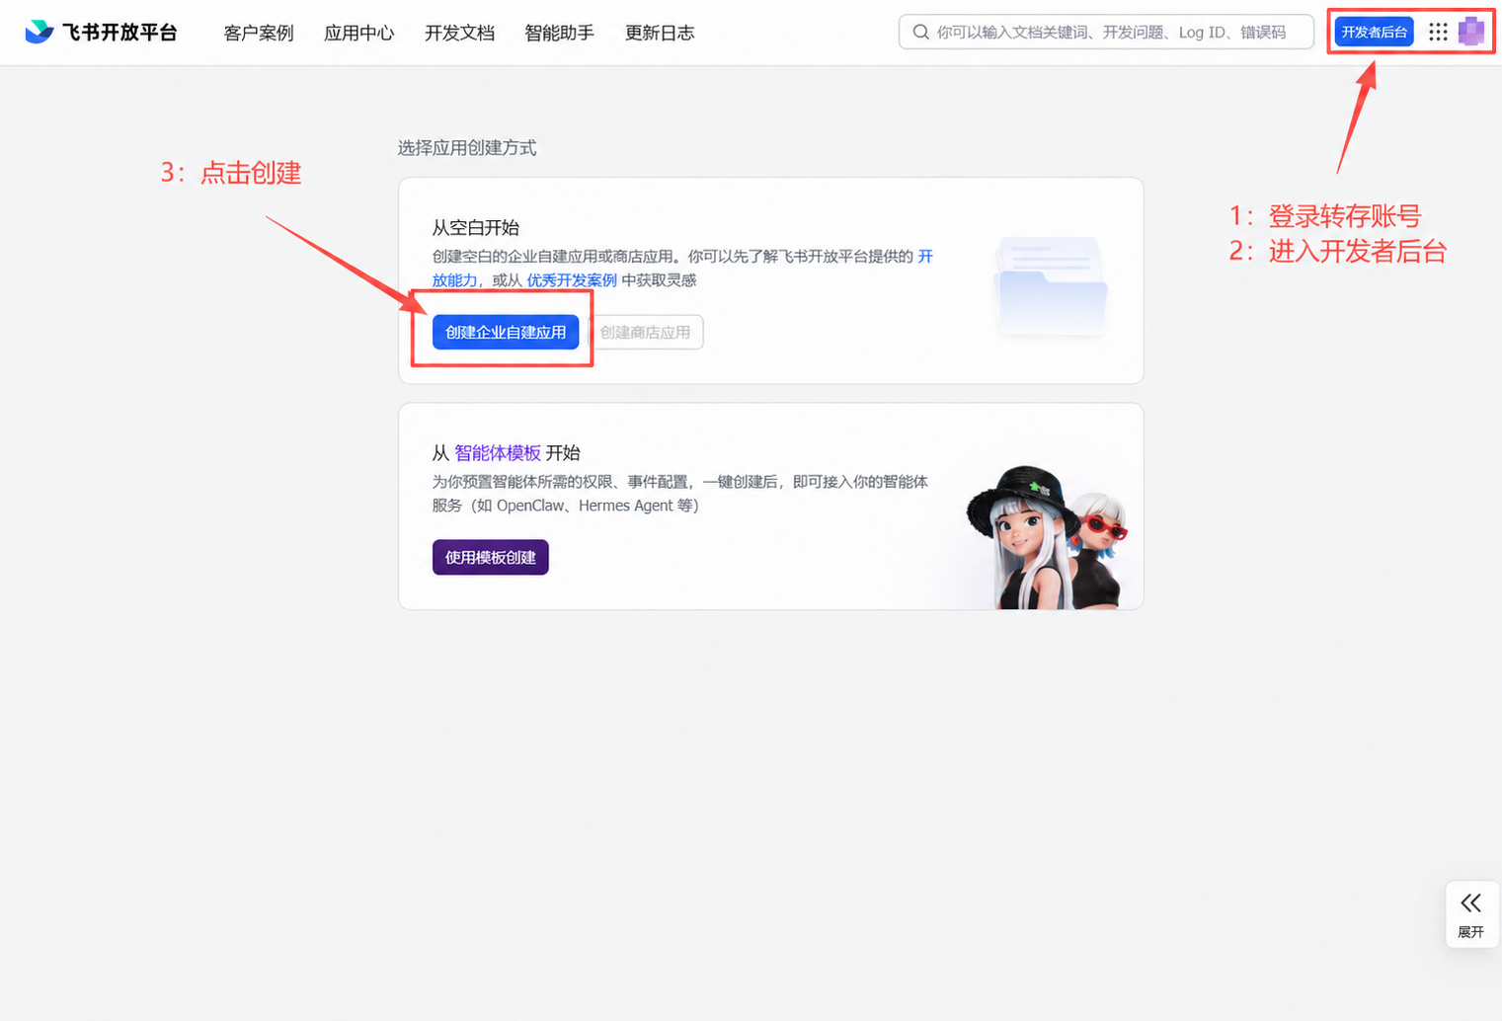
Task: Open the 优秀开发案例 link
Action: pyautogui.click(x=572, y=280)
